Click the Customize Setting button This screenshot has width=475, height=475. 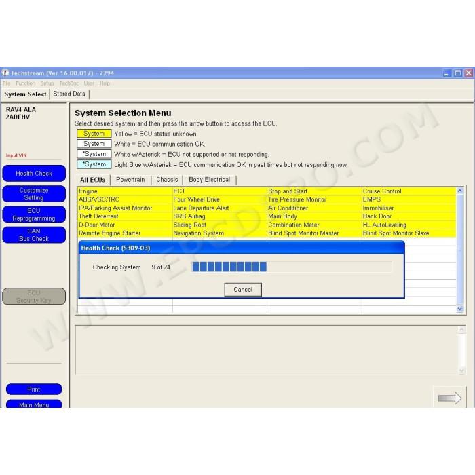tap(34, 194)
